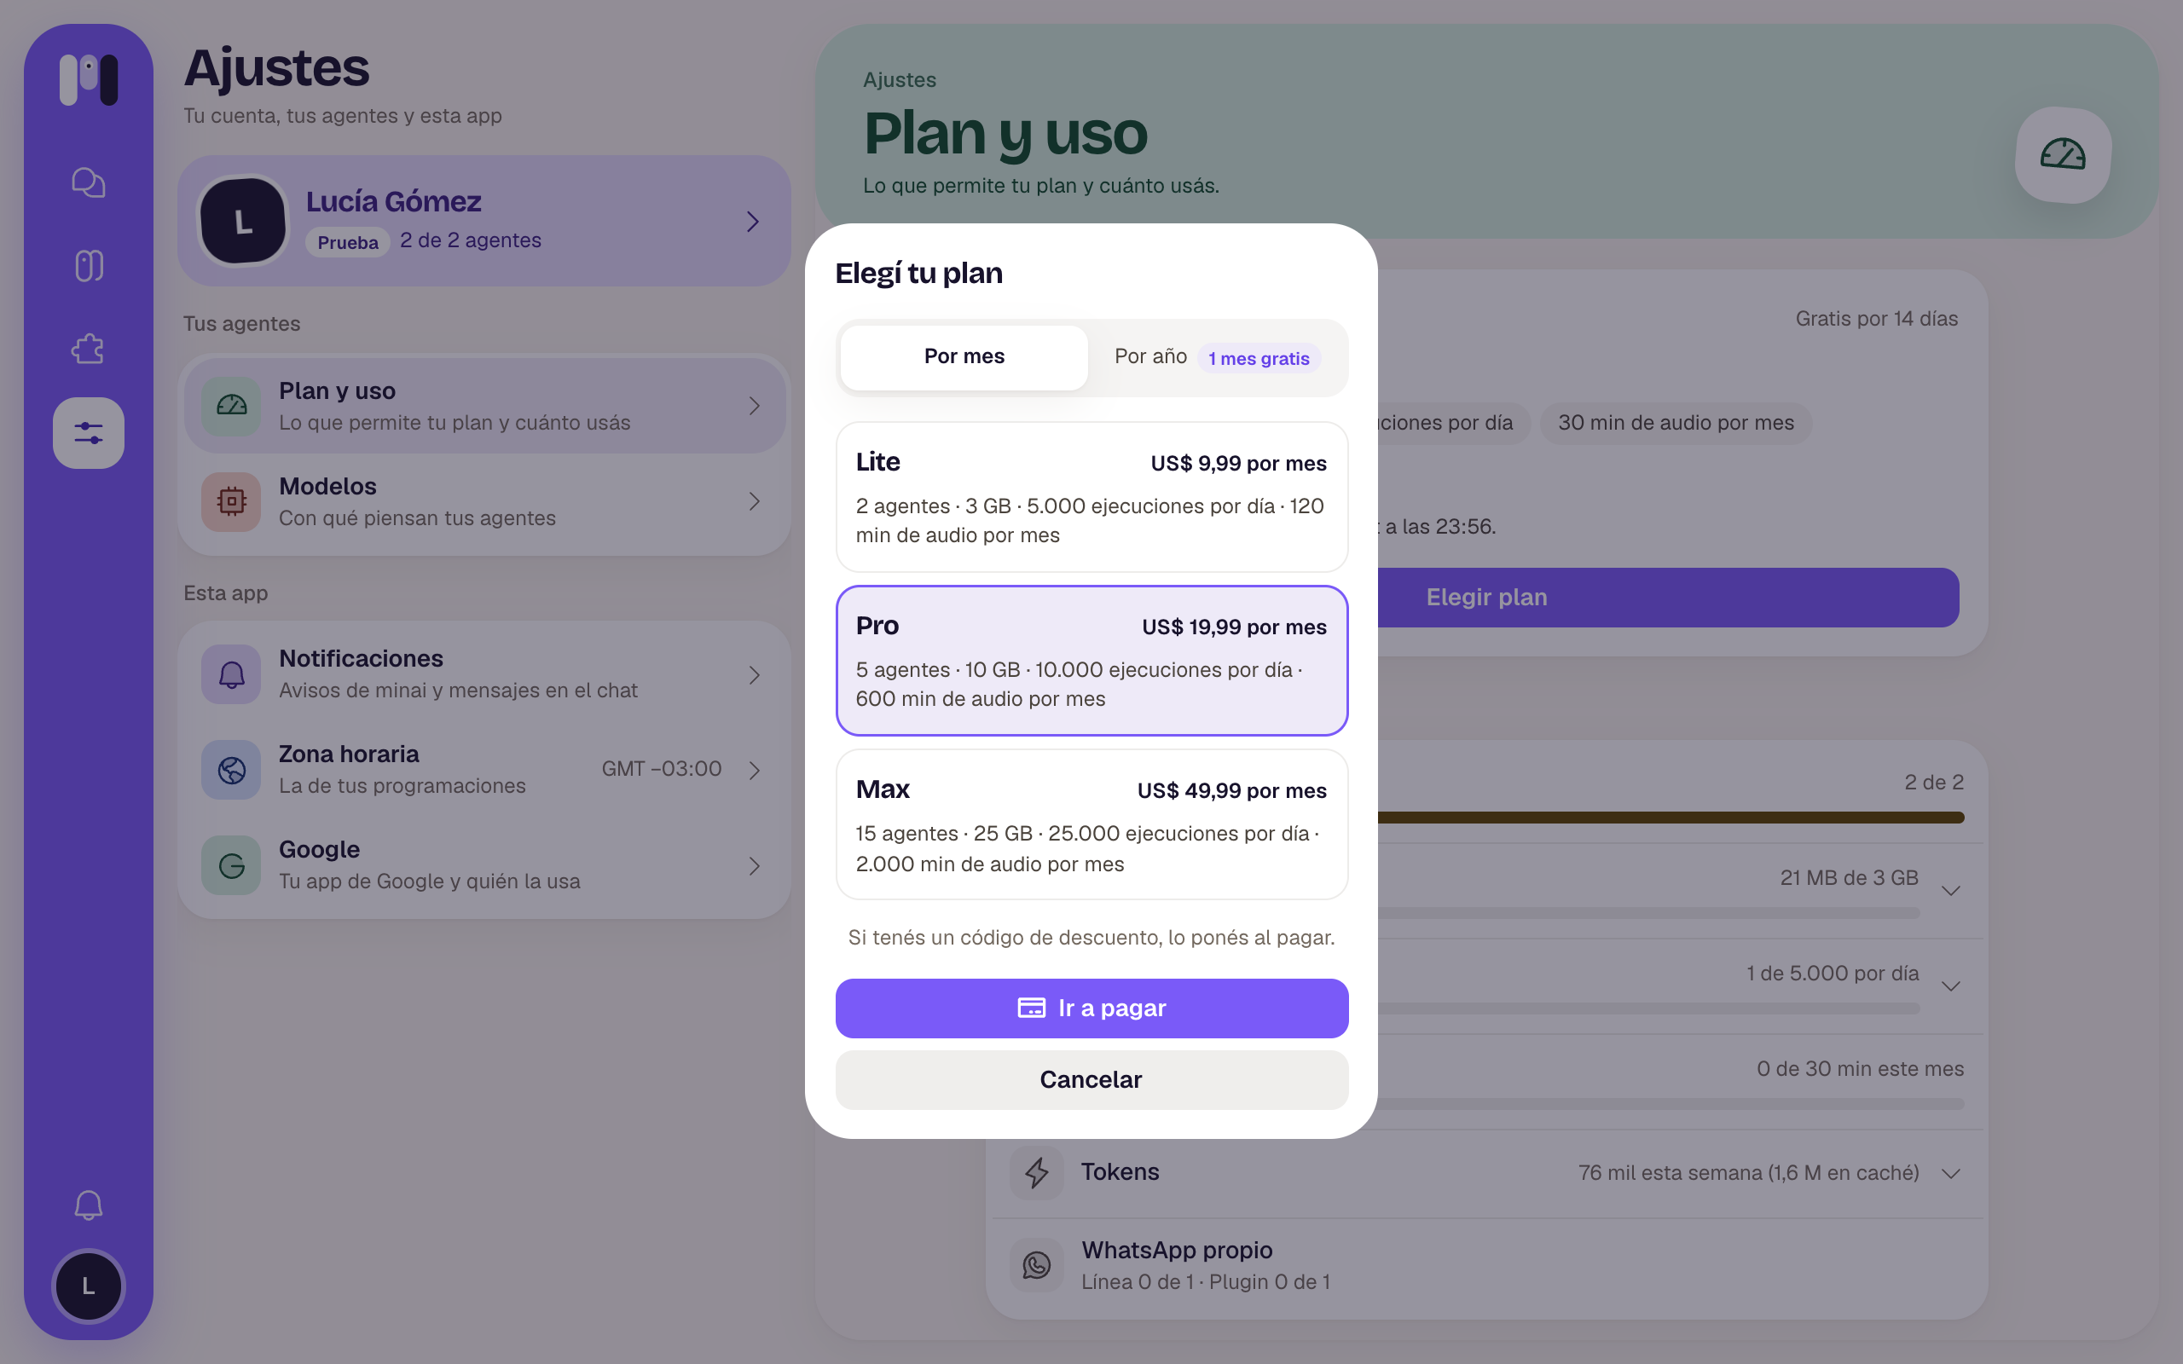The image size is (2183, 1364).
Task: Switch billing to Por año
Action: [x=1217, y=357]
